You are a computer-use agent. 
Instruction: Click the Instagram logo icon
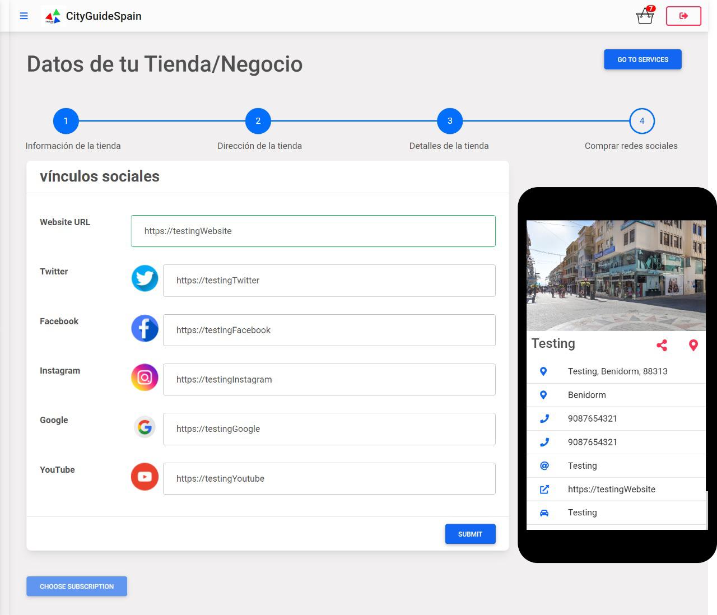(x=145, y=378)
